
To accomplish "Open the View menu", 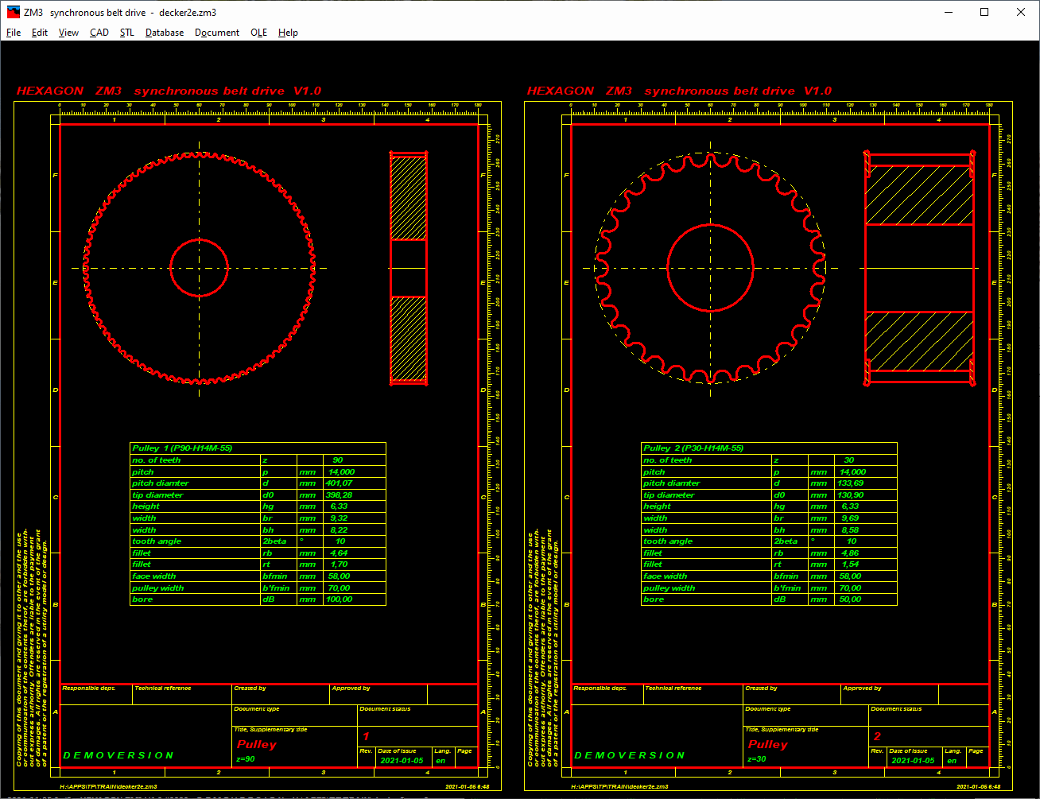I will [68, 33].
